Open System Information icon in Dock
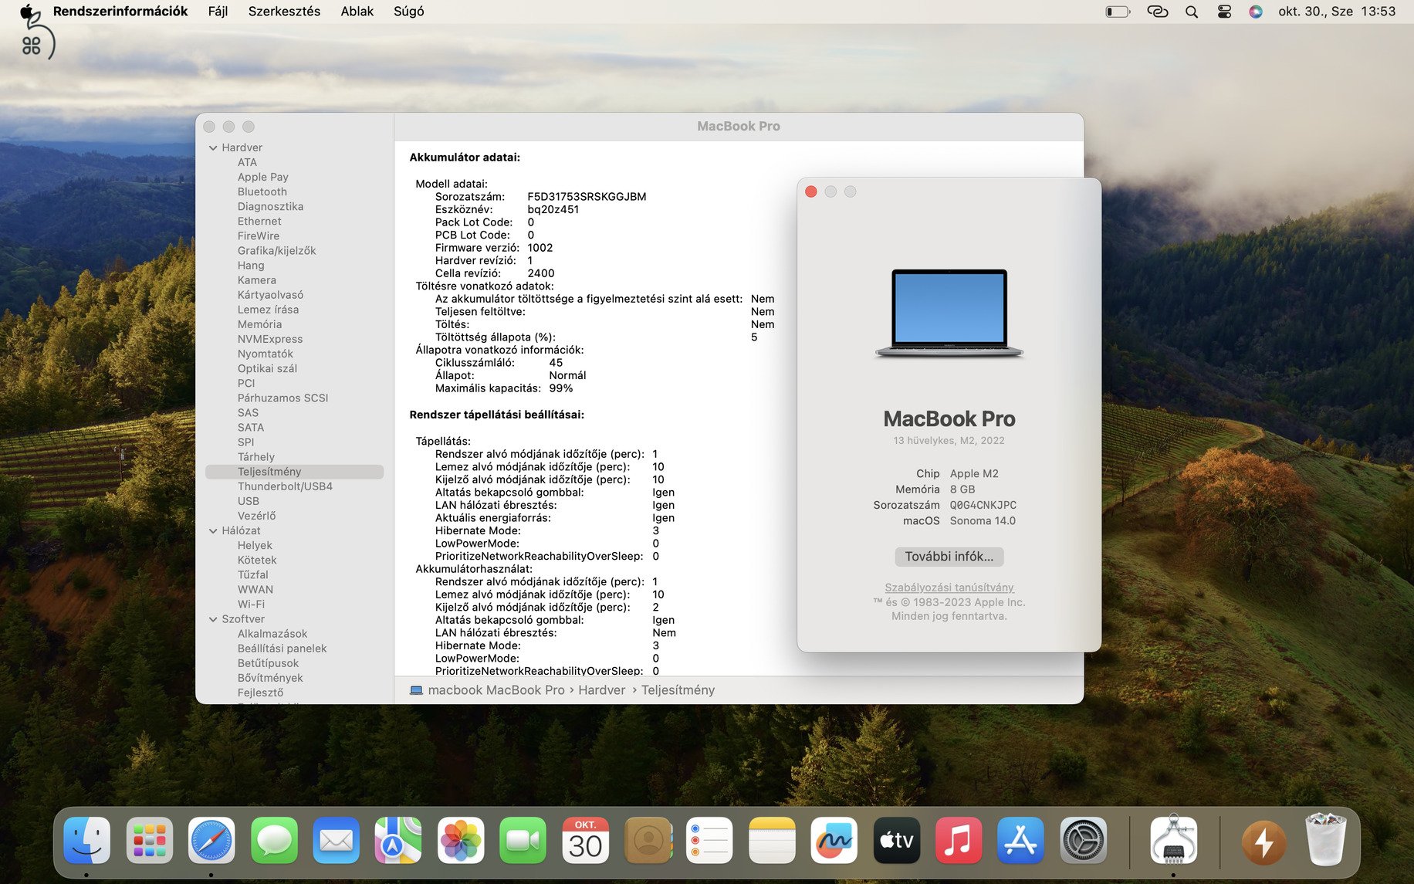1414x884 pixels. pyautogui.click(x=1174, y=840)
